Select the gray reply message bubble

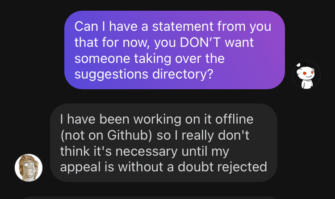tap(163, 143)
